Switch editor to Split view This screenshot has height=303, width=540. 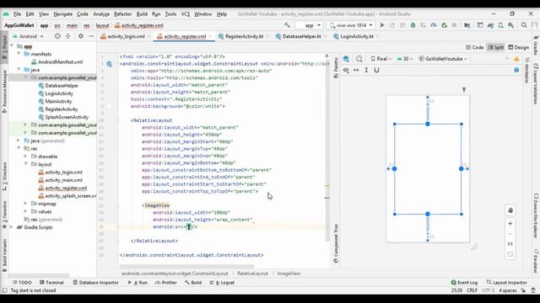pos(496,47)
